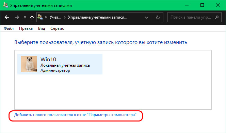The image size is (226, 133).
Task: Open the Файл menu
Action: [x=9, y=28]
